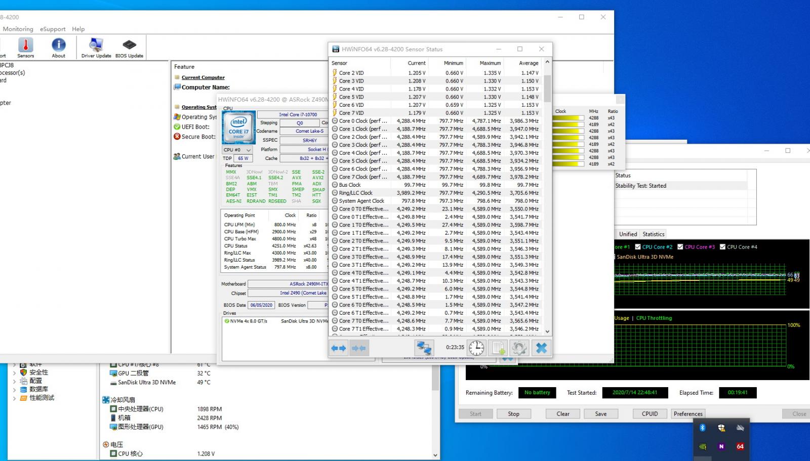The image size is (810, 461).
Task: Open the Monitoring menu
Action: tap(18, 29)
